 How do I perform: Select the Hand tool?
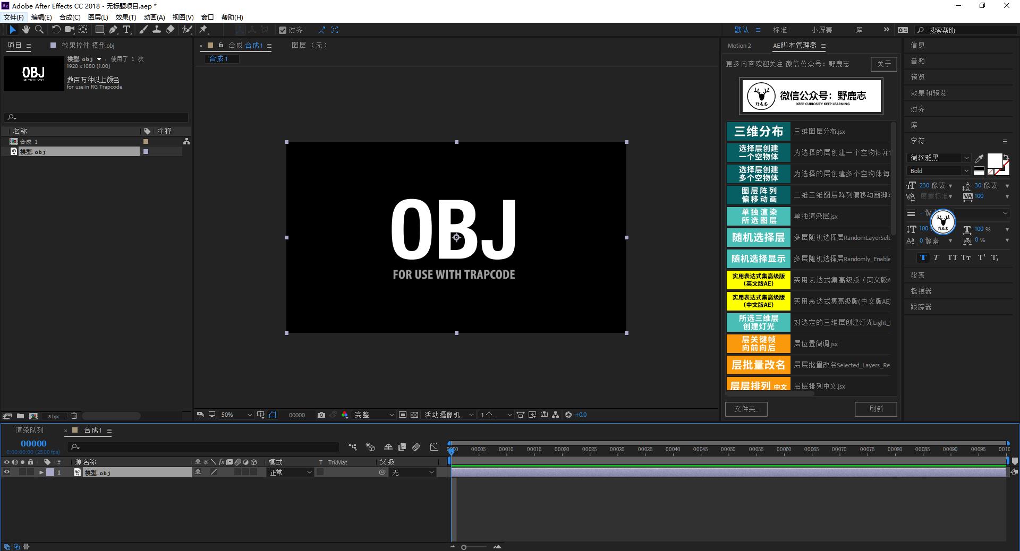point(25,30)
